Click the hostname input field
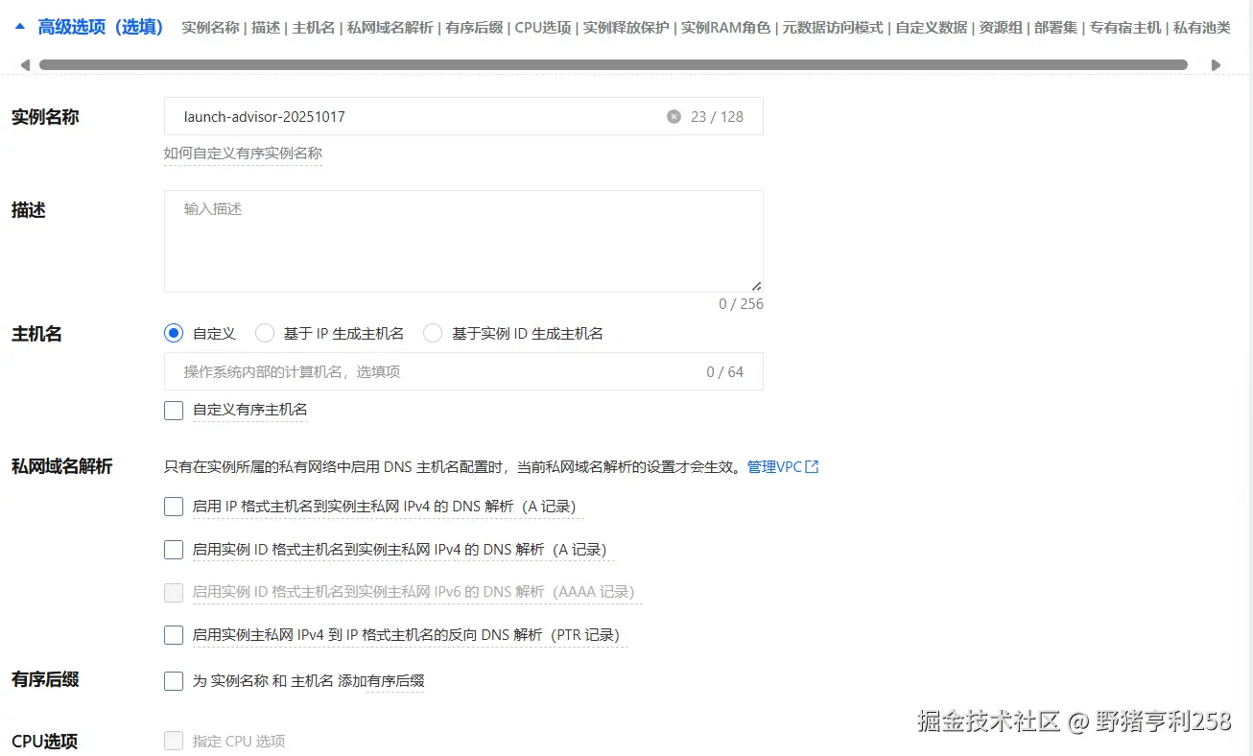This screenshot has height=756, width=1253. pos(463,371)
